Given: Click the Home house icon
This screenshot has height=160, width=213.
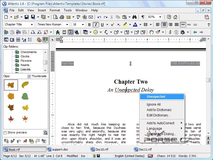Looking at the screenshot, I should 175,17.
